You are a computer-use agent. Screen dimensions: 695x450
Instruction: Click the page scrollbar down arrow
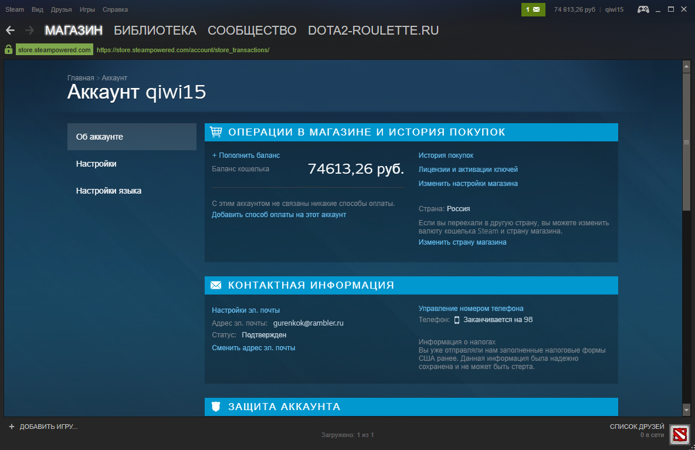tap(686, 409)
